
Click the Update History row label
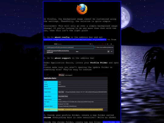click(x=48, y=96)
